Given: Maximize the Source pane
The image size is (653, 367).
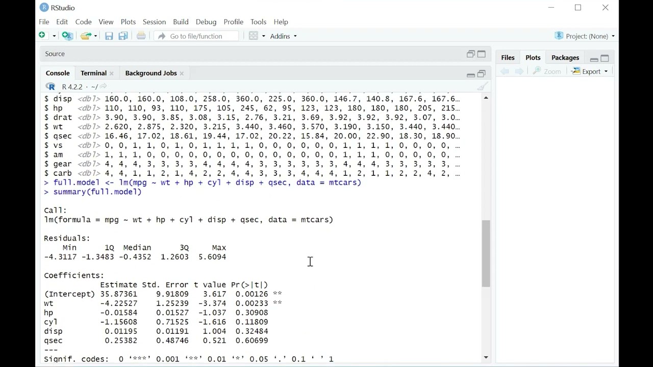Looking at the screenshot, I should click(482, 54).
